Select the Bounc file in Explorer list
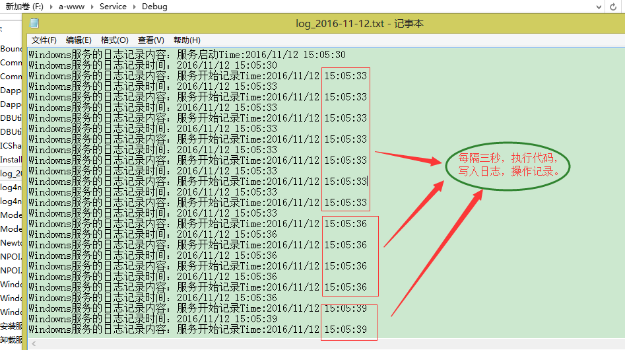Image resolution: width=625 pixels, height=350 pixels. coord(11,49)
